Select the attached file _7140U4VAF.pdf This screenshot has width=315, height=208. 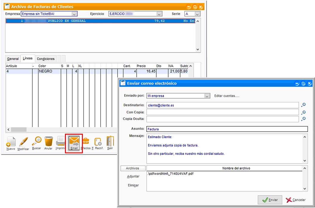(170, 174)
